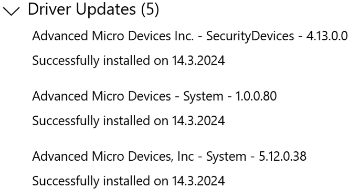The width and height of the screenshot is (349, 189).
Task: Click the Driver Updates (5) heading
Action: (93, 9)
